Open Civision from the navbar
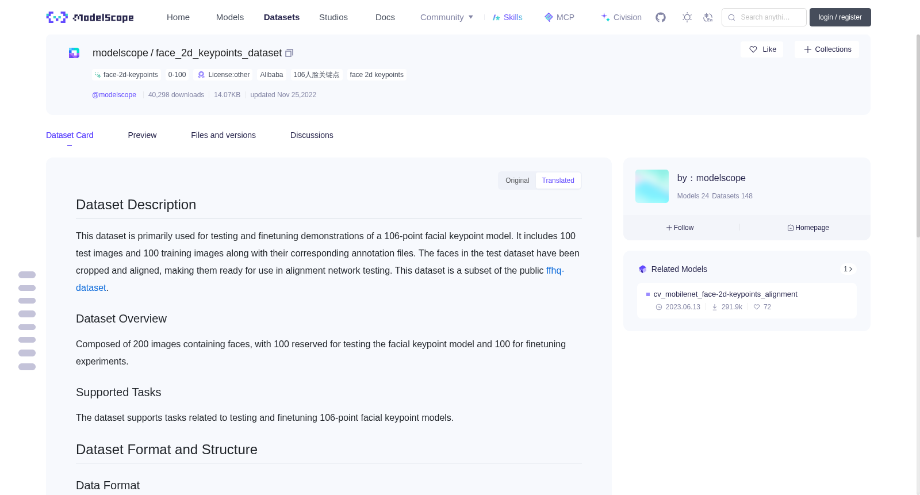Viewport: 920px width, 495px height. click(x=621, y=17)
